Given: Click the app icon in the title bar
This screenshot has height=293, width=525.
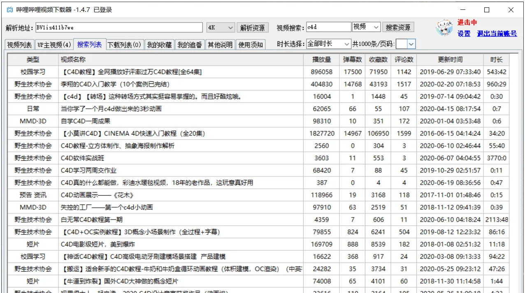Looking at the screenshot, I should (9, 9).
